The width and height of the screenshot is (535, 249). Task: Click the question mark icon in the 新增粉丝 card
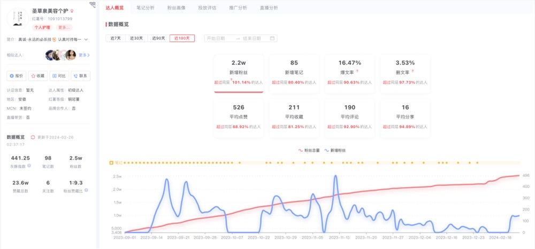point(231,80)
